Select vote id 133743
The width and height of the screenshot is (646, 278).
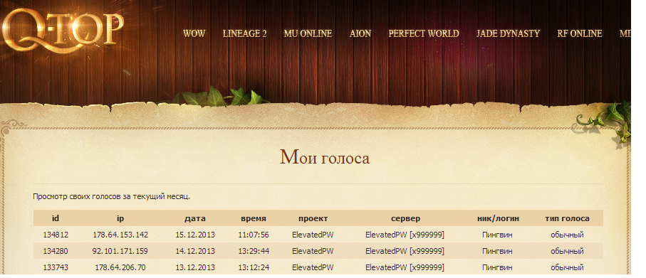point(56,267)
